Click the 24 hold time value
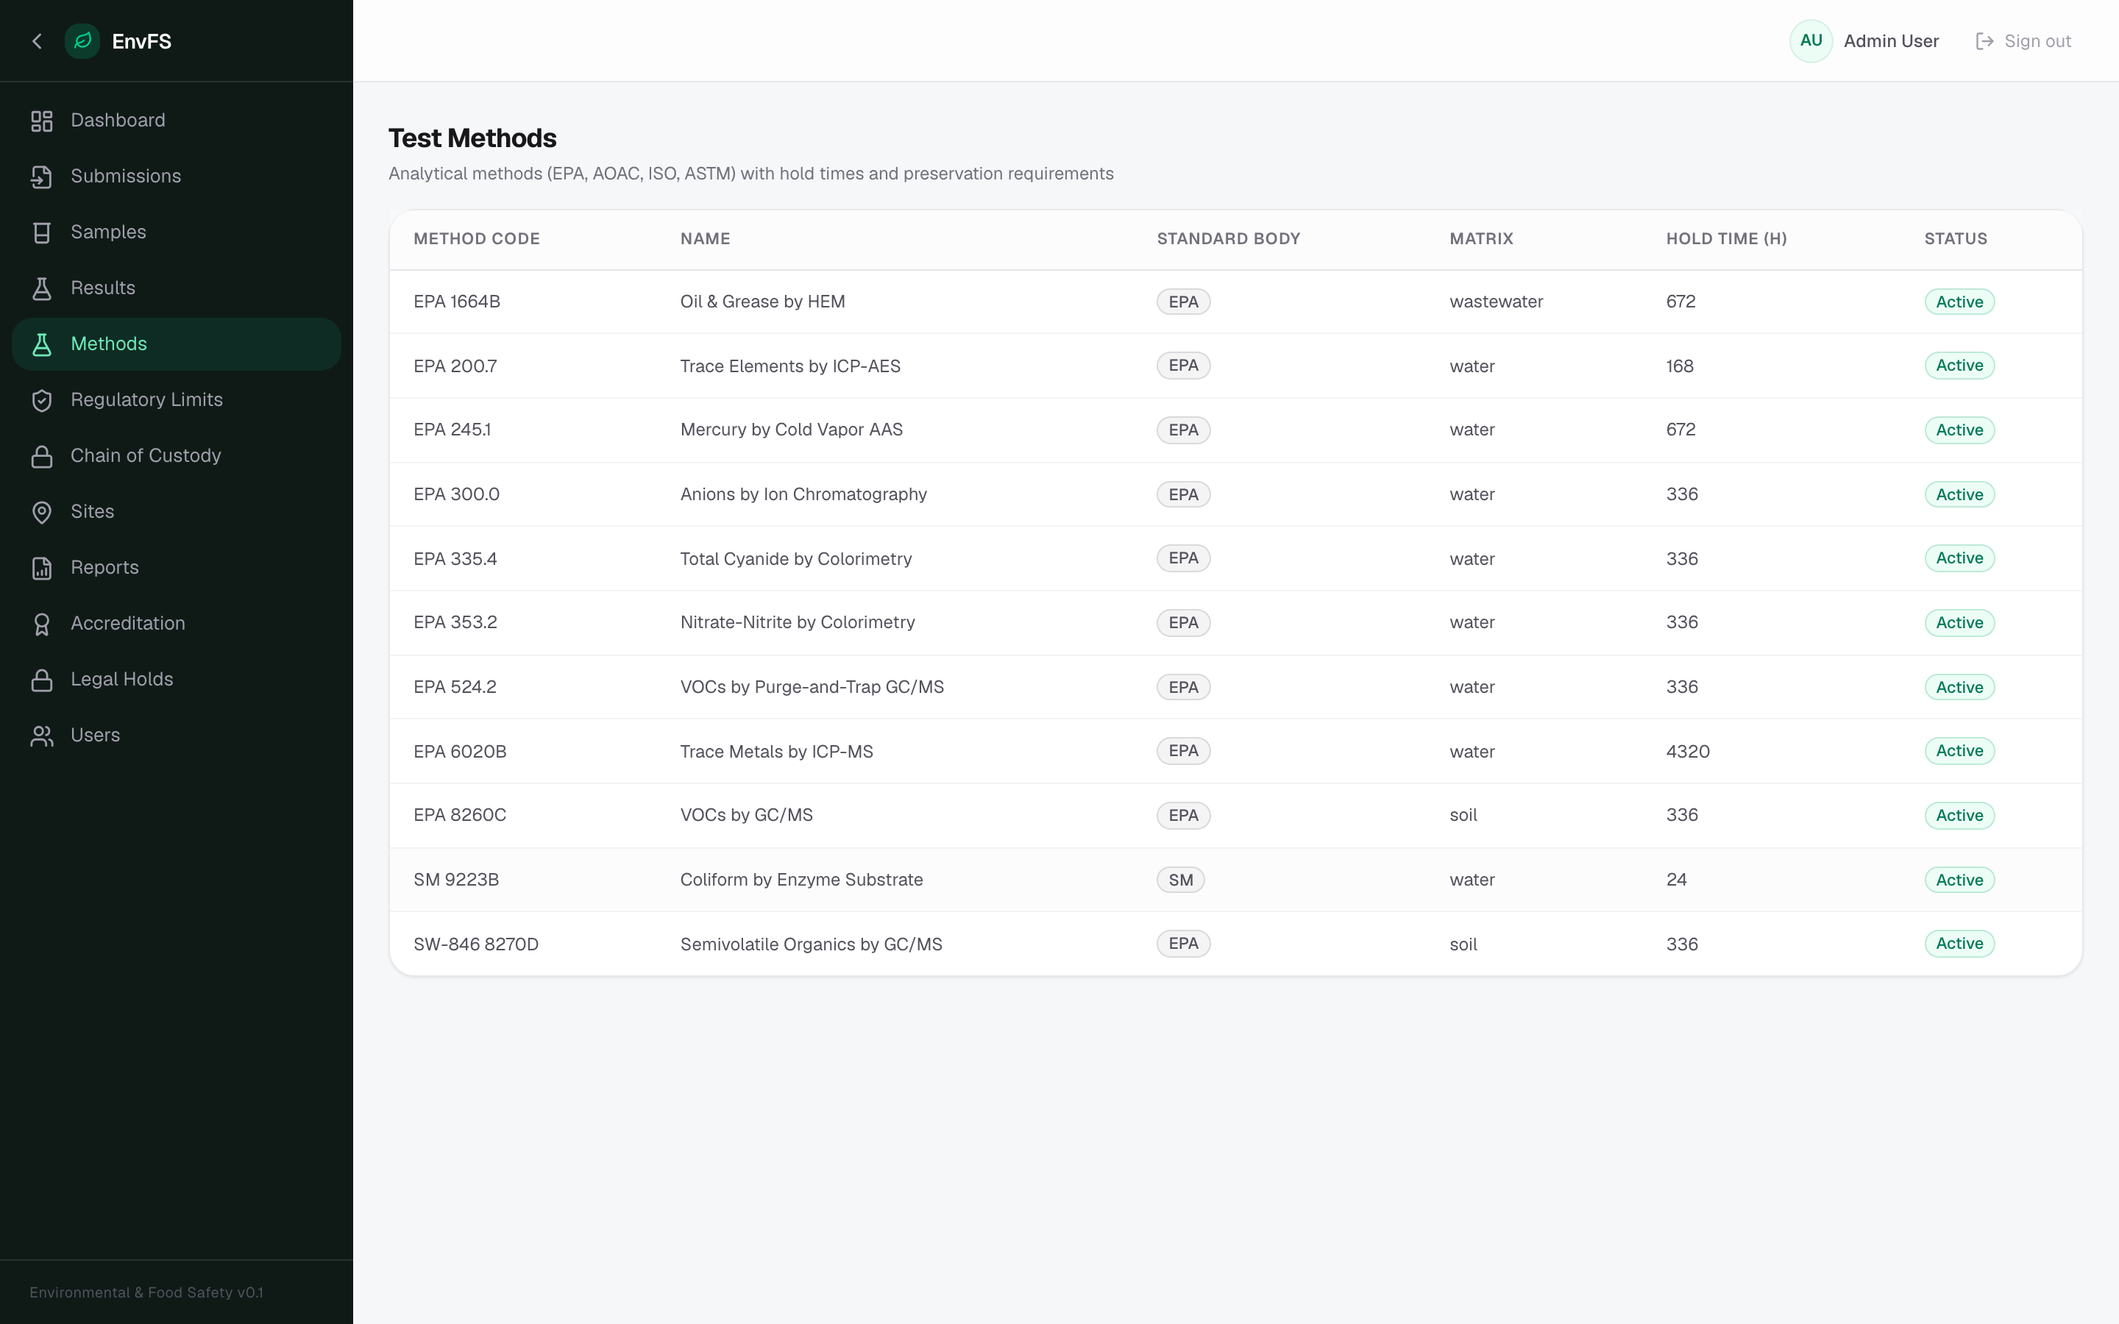 point(1676,880)
